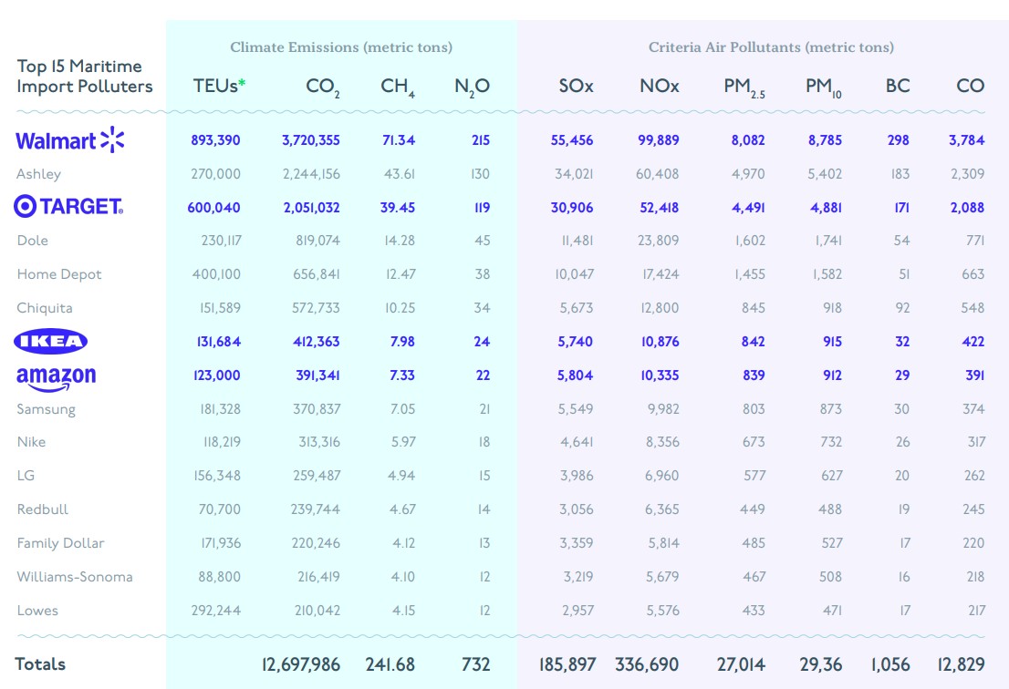
Task: Click Target's TEUs value 600,040
Action: [213, 208]
